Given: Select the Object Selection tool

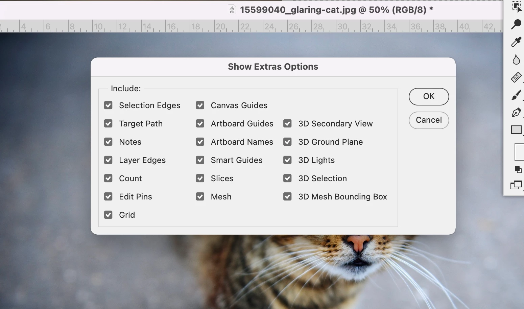Looking at the screenshot, I should [516, 6].
